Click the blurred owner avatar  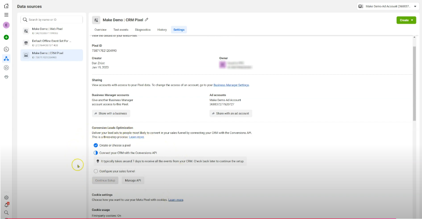coord(222,64)
